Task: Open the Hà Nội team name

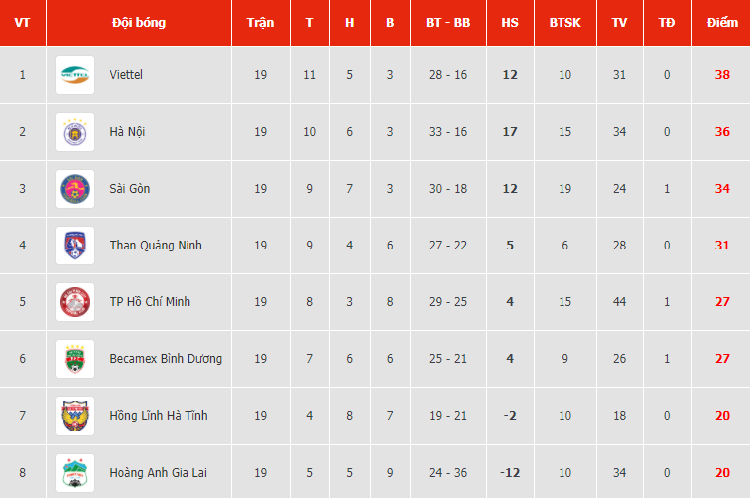Action: click(x=127, y=131)
